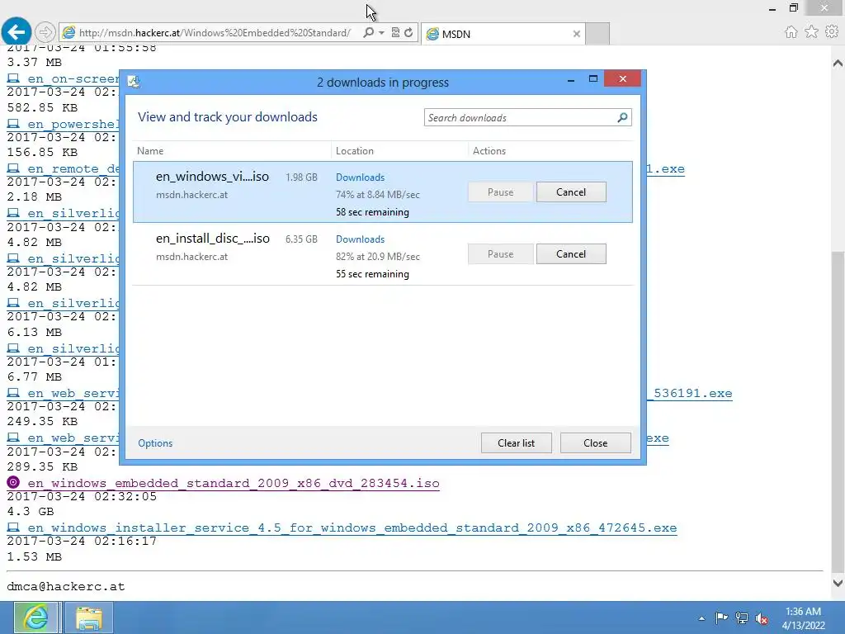Select the MSDN browser tab

[503, 34]
